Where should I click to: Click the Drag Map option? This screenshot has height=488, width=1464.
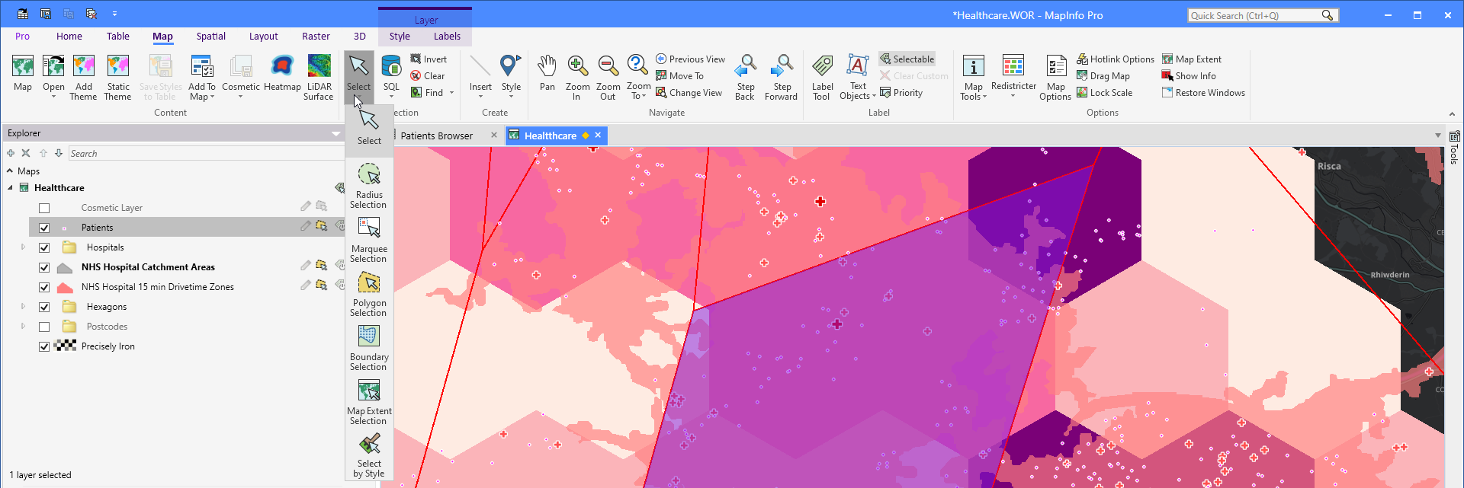[1103, 75]
